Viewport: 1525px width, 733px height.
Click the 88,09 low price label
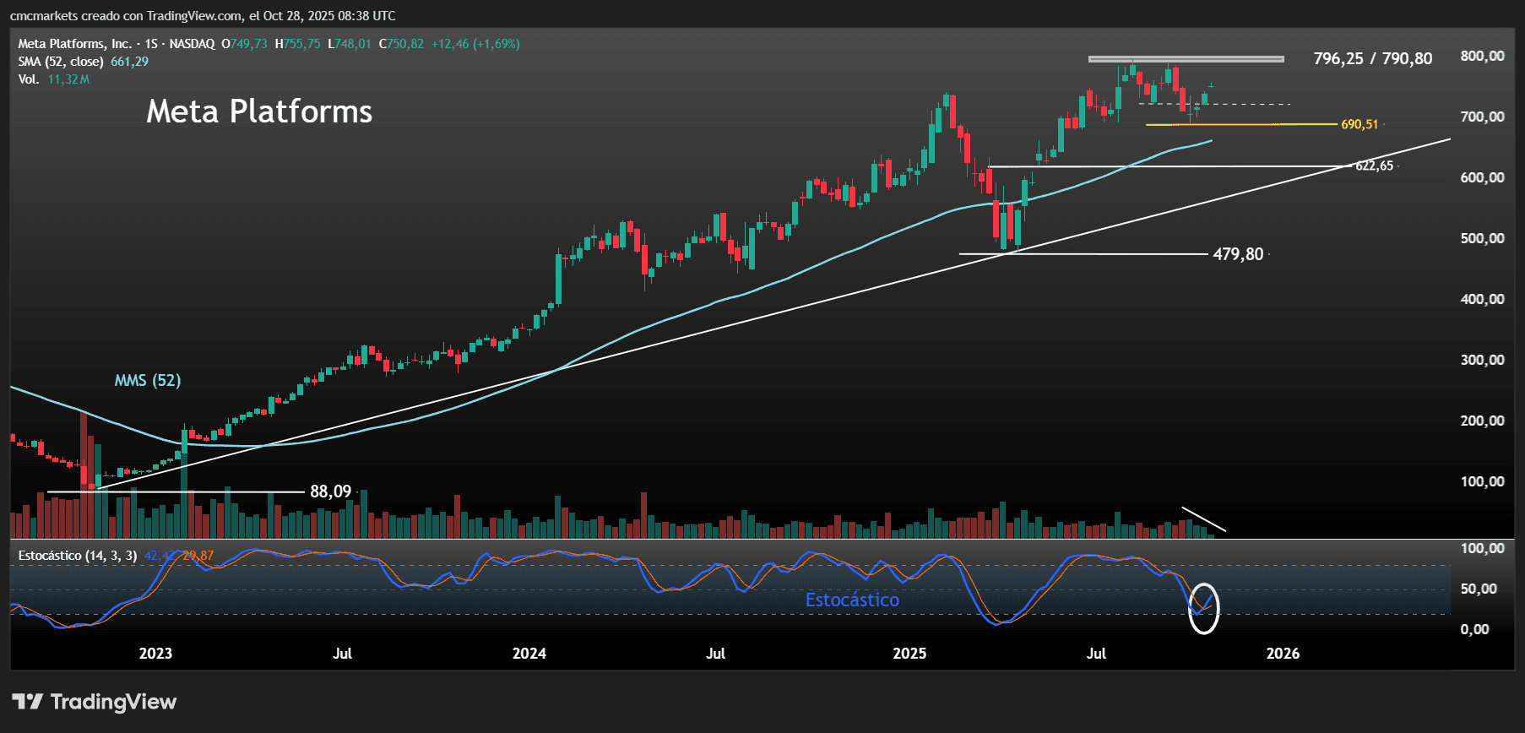[330, 491]
